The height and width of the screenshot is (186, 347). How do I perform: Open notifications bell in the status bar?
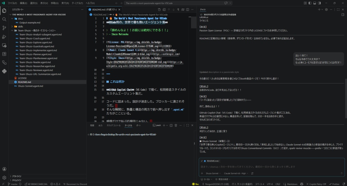pyautogui.click(x=344, y=184)
